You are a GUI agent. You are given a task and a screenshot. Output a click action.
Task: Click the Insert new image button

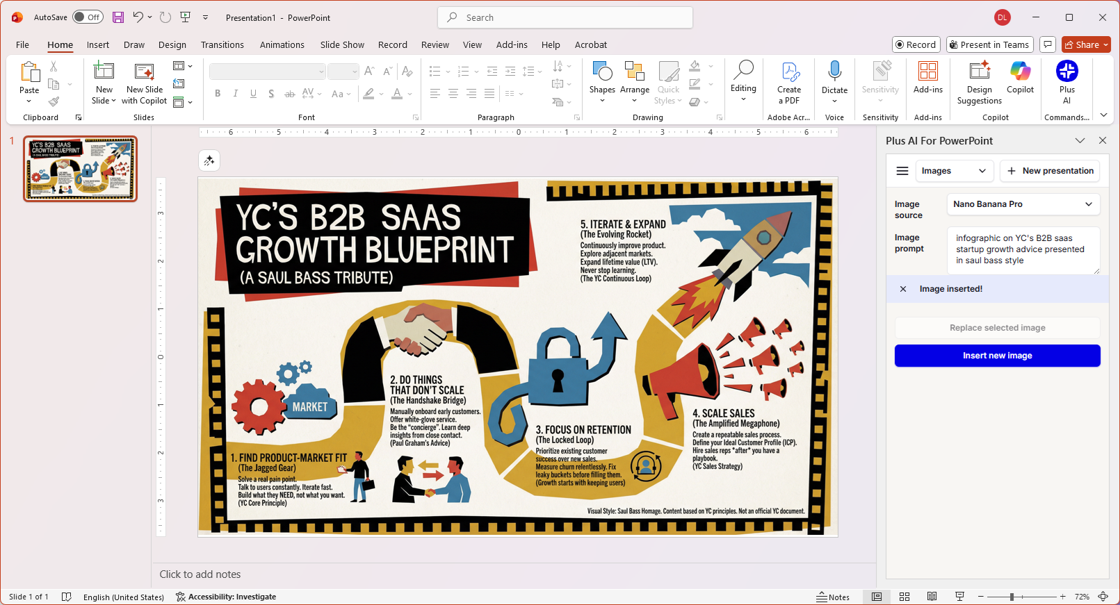pos(997,356)
